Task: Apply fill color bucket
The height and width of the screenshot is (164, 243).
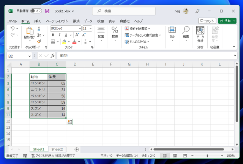Action: coord(64,42)
